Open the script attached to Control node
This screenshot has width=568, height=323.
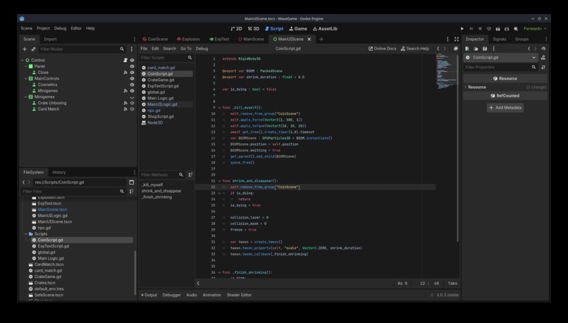pyautogui.click(x=125, y=60)
